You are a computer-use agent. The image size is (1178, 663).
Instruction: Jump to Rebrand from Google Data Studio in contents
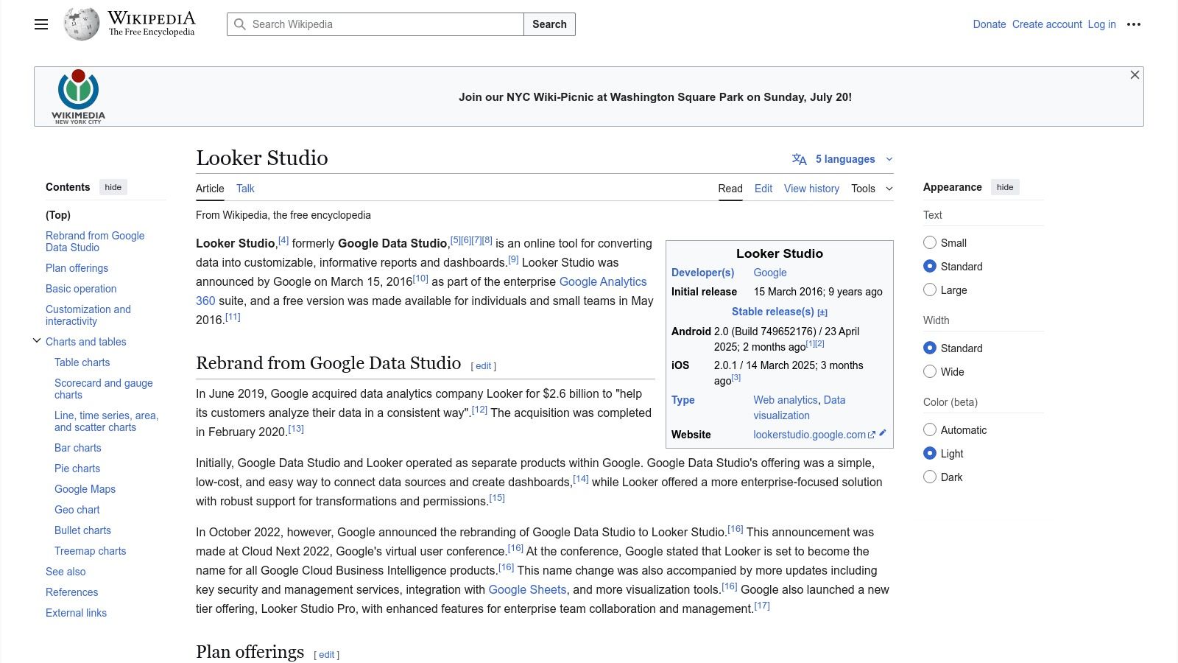pos(95,242)
